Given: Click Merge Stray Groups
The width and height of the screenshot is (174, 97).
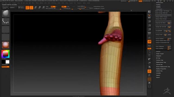Looking at the screenshot, I should [x=163, y=19].
